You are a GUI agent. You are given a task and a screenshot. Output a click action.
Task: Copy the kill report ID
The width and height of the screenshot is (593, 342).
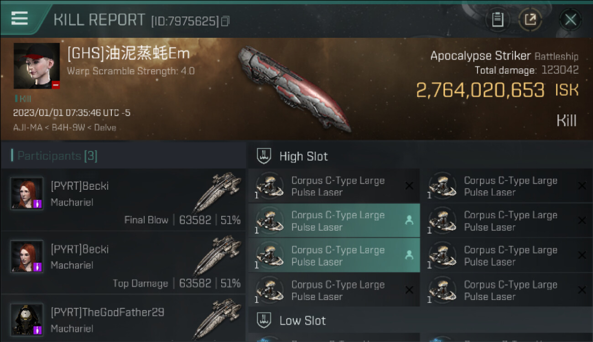coord(225,21)
